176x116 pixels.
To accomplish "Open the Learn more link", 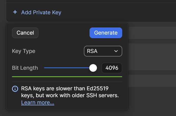I will click(38, 103).
